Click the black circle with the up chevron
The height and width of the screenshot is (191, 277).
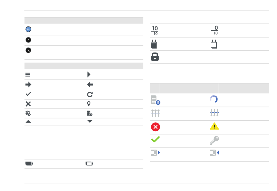click(28, 40)
